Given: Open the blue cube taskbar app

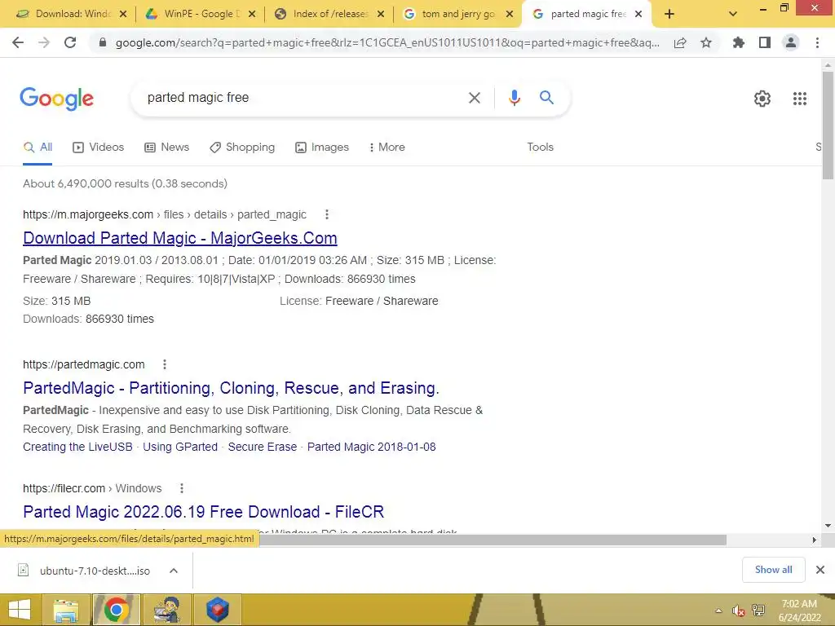Looking at the screenshot, I should coord(217,610).
